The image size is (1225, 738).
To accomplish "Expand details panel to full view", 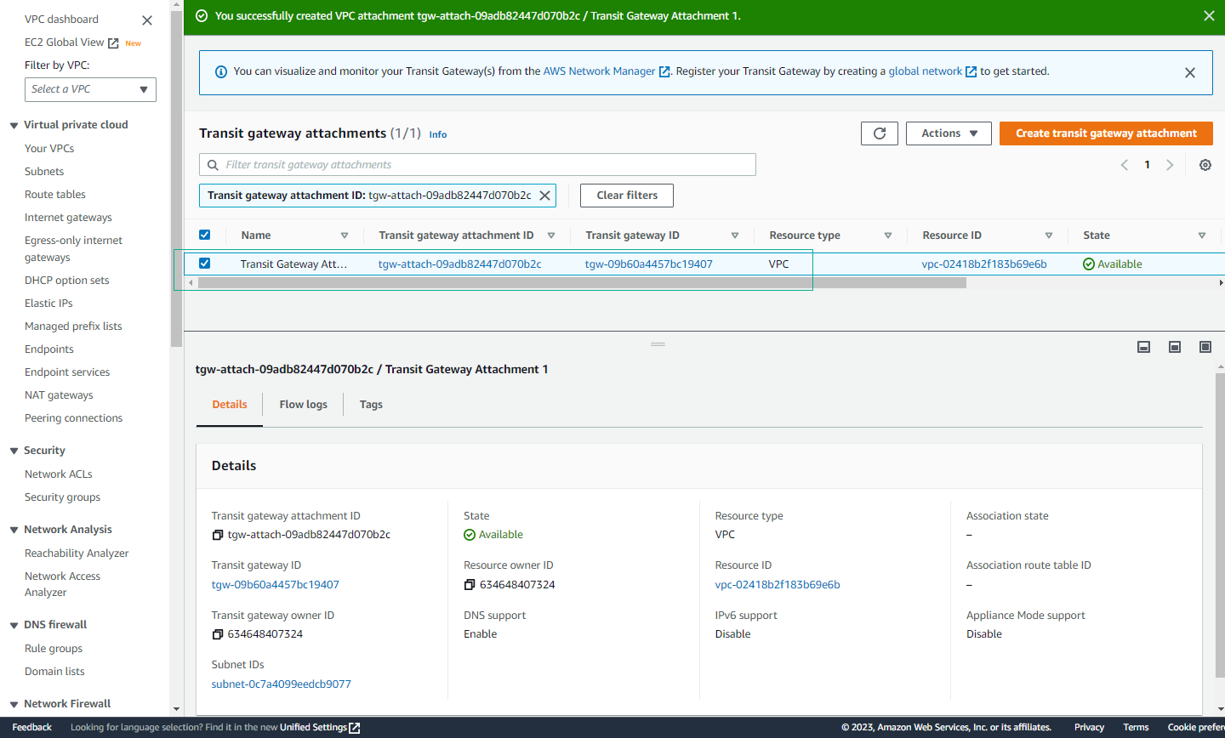I will coord(1205,347).
